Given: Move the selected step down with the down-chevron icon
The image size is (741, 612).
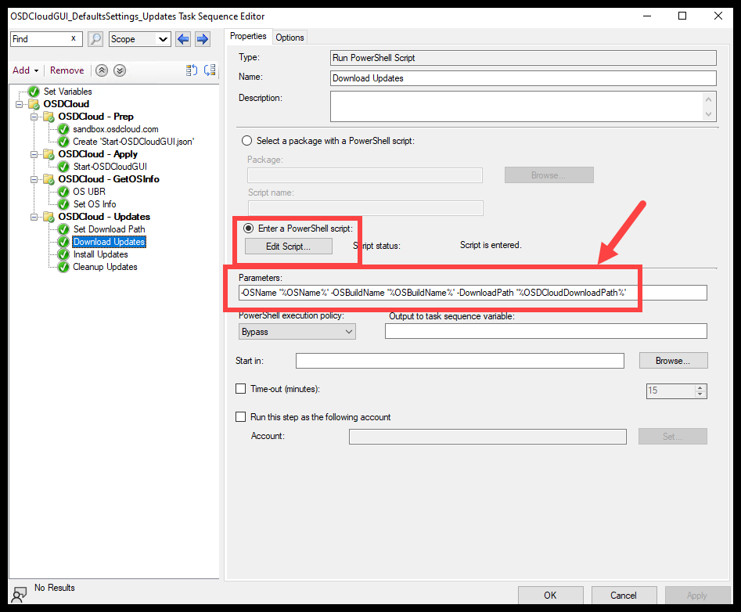Looking at the screenshot, I should (x=119, y=70).
